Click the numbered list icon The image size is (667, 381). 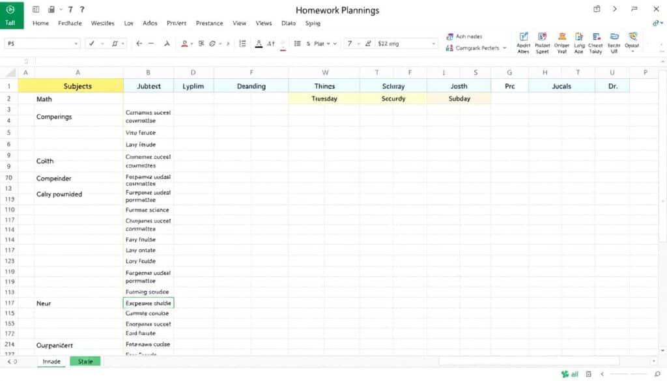(242, 44)
